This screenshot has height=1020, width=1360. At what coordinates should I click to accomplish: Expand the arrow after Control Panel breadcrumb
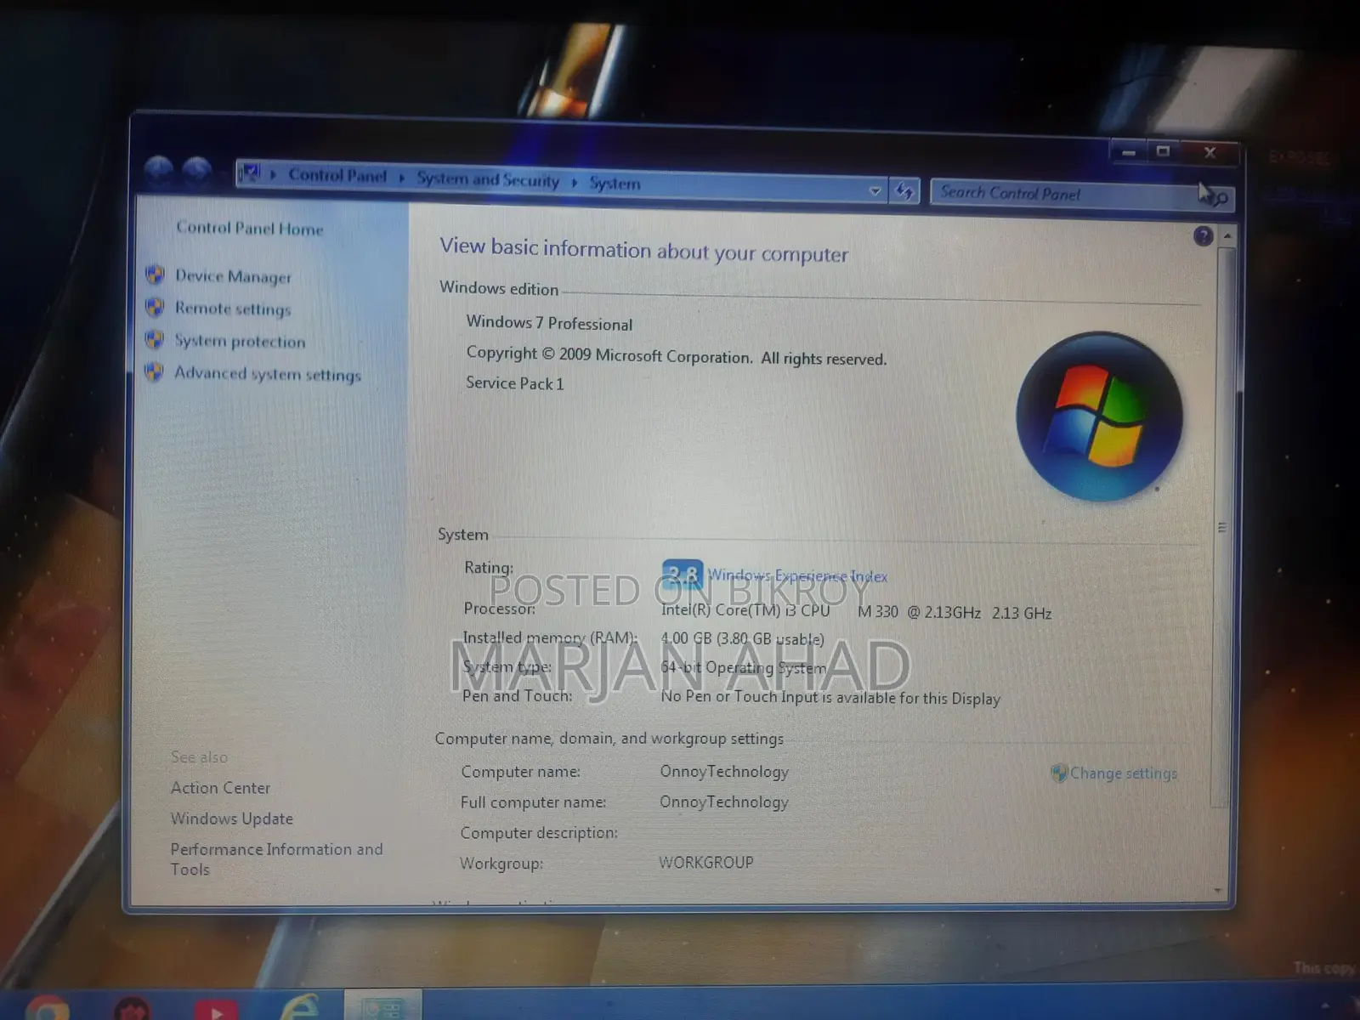pos(401,178)
